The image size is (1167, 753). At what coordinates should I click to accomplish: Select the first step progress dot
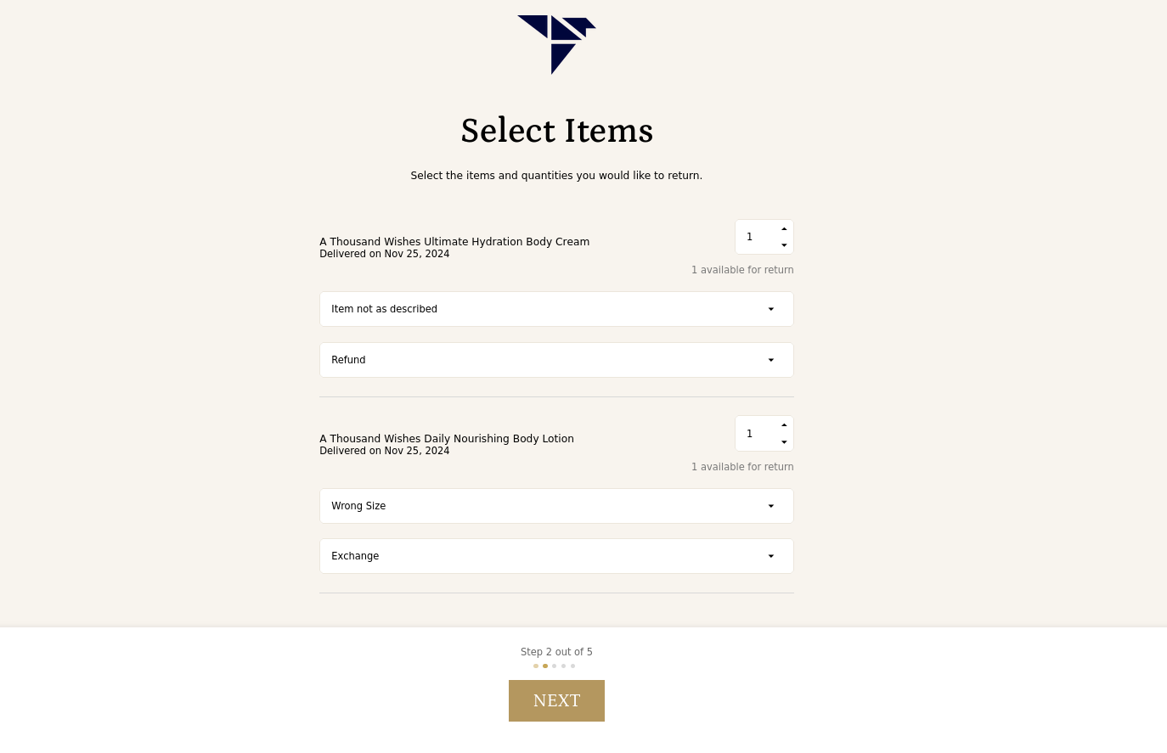[x=536, y=666]
